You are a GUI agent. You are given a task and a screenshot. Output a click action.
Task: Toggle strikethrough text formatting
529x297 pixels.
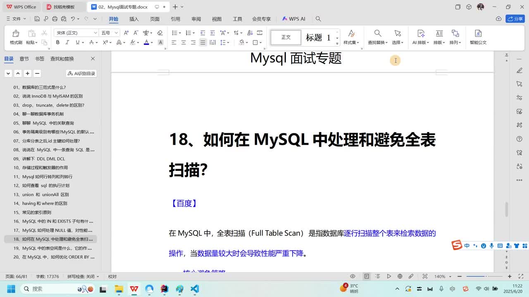click(91, 42)
